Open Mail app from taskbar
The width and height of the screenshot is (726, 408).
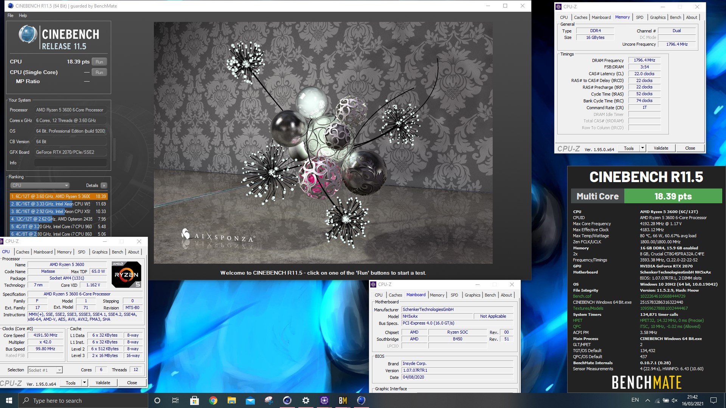(x=250, y=400)
